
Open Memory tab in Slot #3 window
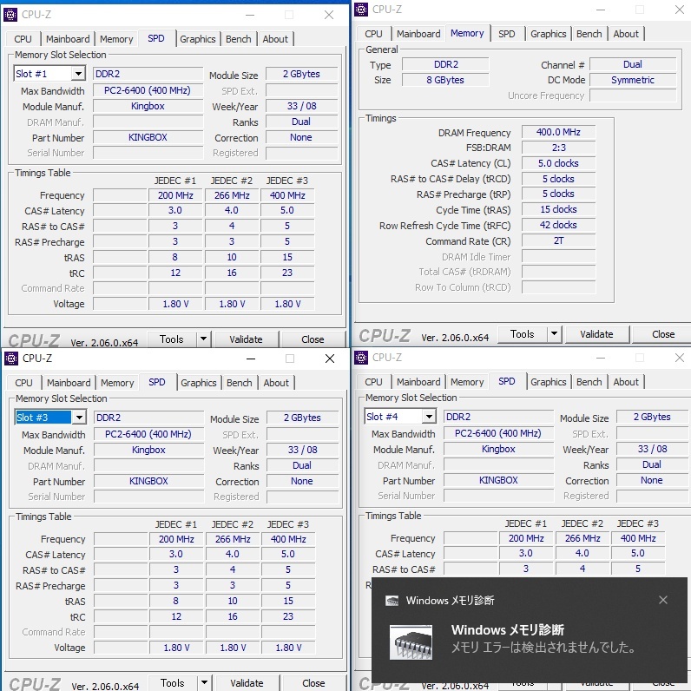coord(117,383)
